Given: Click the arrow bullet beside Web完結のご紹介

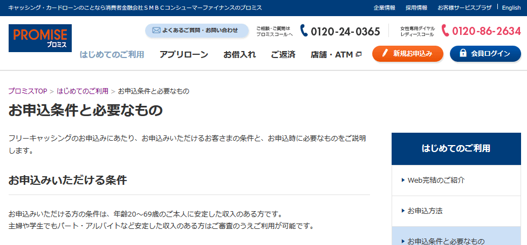Looking at the screenshot, I should (x=403, y=180).
